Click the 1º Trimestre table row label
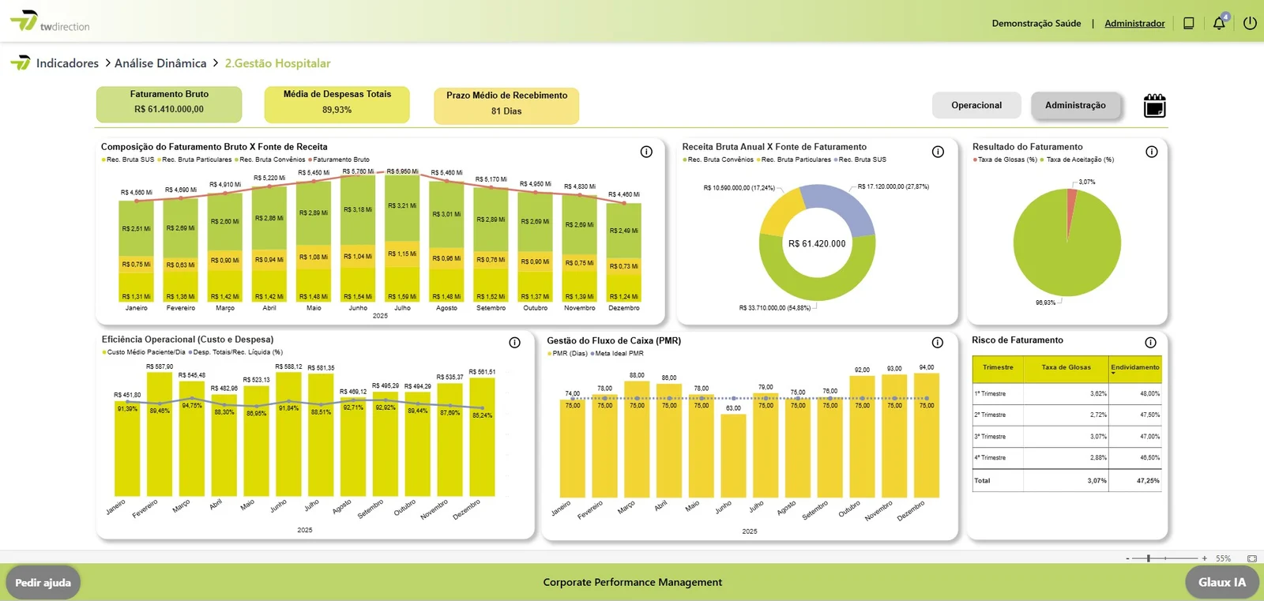The width and height of the screenshot is (1264, 601). click(990, 393)
